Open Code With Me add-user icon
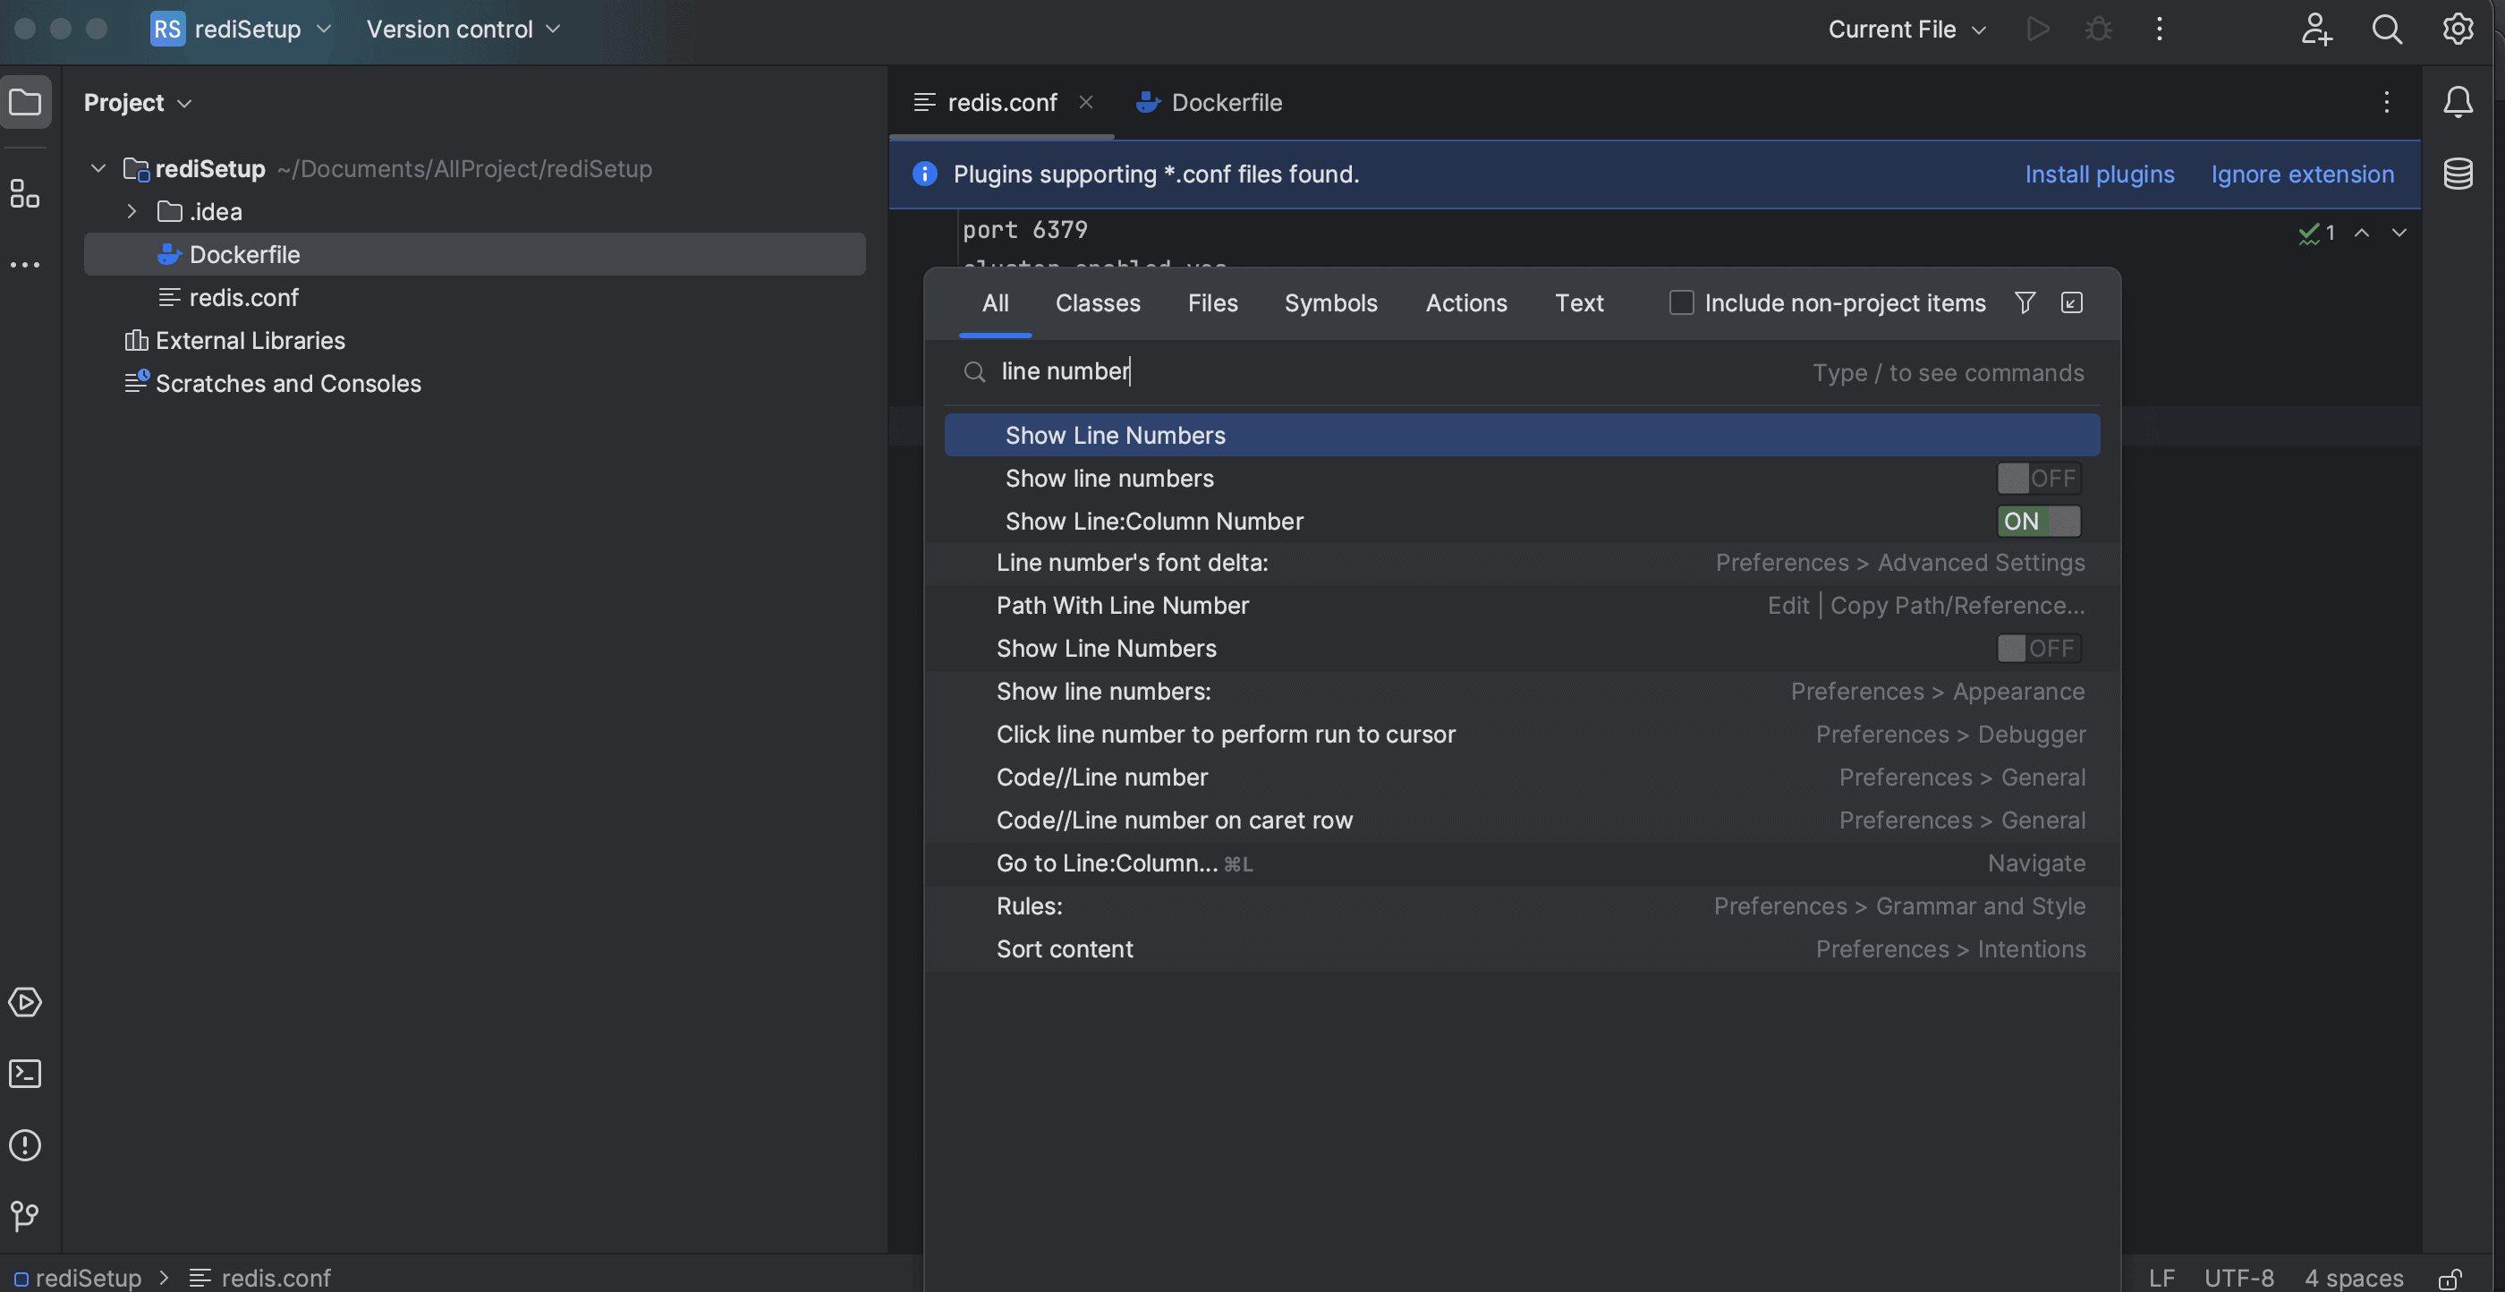 pyautogui.click(x=2316, y=30)
